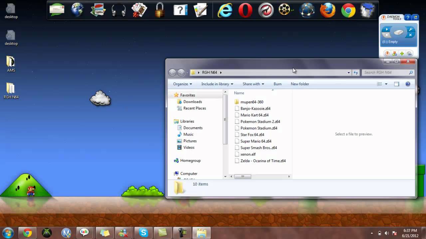Image resolution: width=426 pixels, height=239 pixels.
Task: Open Xbox app in the taskbar
Action: click(47, 233)
